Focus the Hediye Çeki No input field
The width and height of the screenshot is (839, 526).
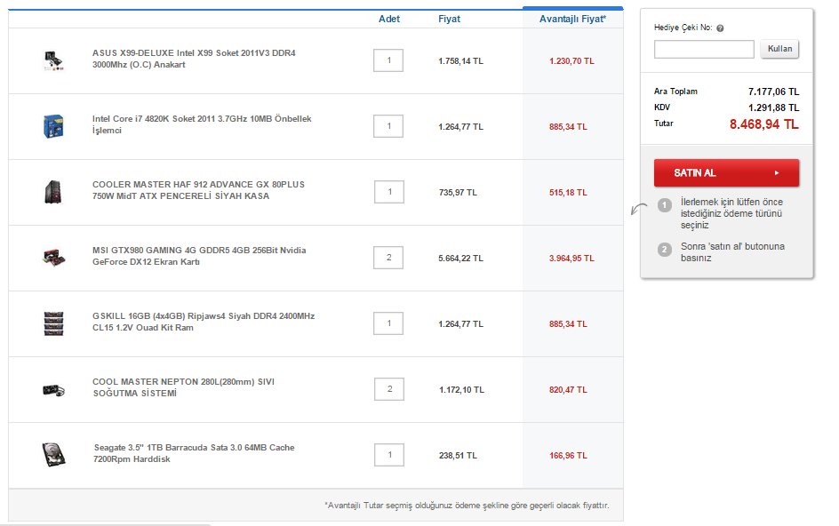click(x=704, y=49)
